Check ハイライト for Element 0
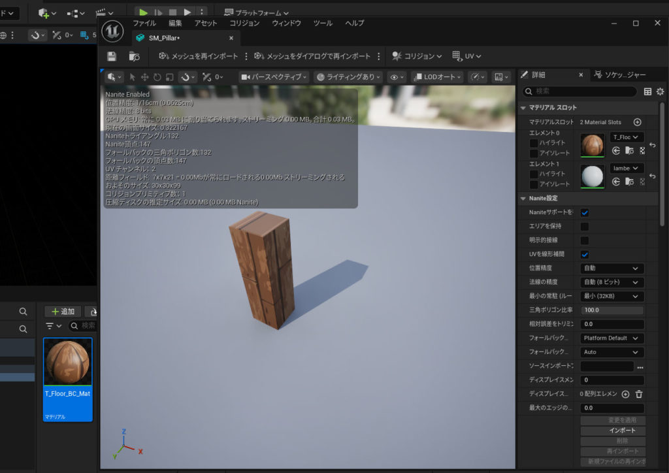 pyautogui.click(x=534, y=143)
